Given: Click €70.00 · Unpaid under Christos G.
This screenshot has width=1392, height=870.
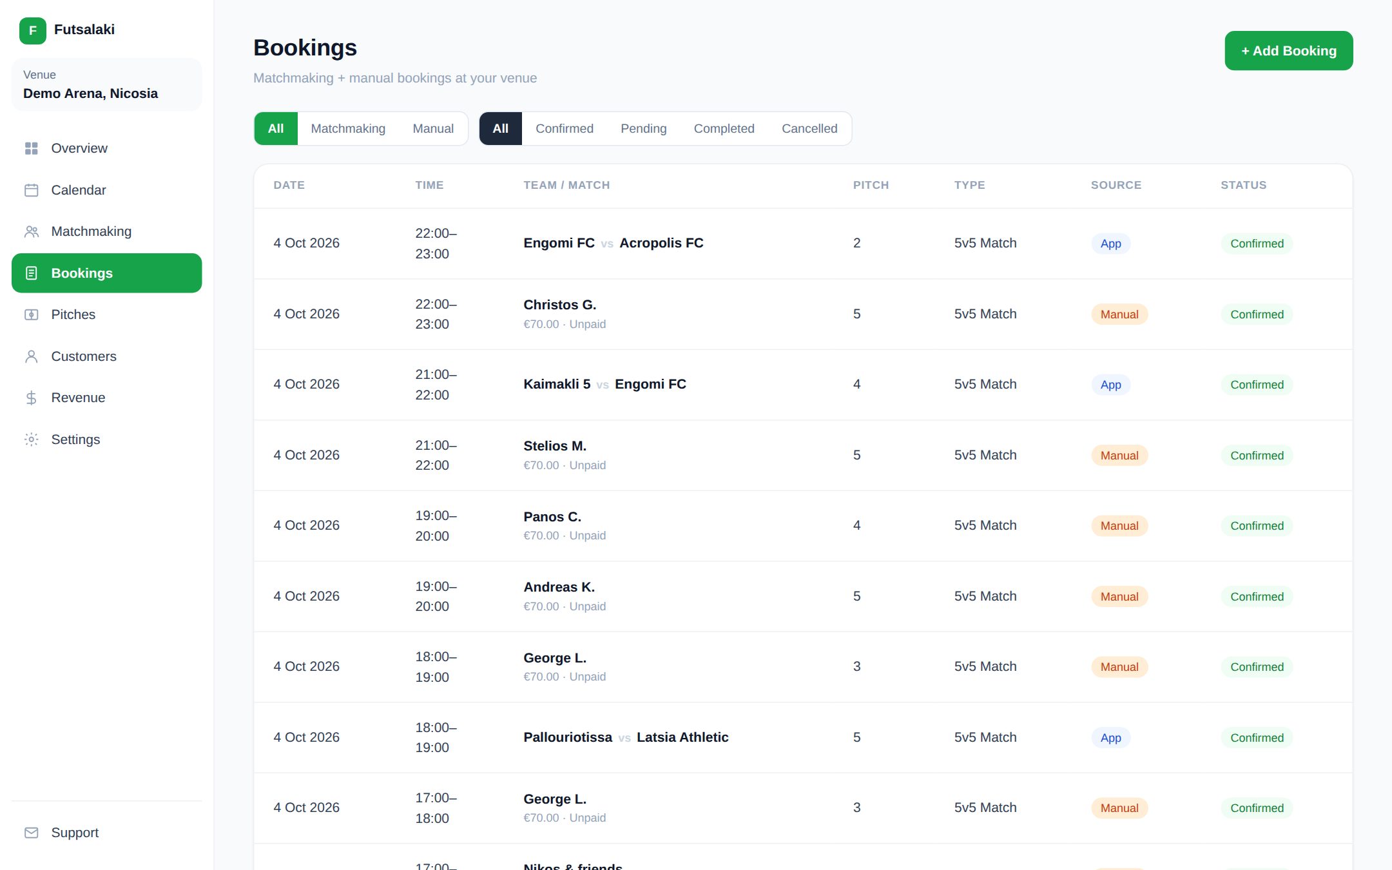Looking at the screenshot, I should 565,324.
